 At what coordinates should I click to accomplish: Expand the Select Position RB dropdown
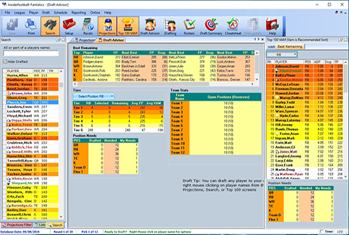point(94,96)
